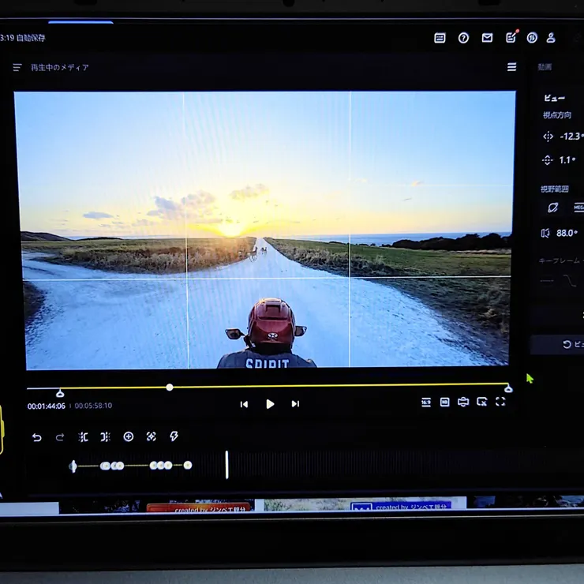Select the smooth keyframe curve icon
The width and height of the screenshot is (584, 584).
[x=570, y=280]
